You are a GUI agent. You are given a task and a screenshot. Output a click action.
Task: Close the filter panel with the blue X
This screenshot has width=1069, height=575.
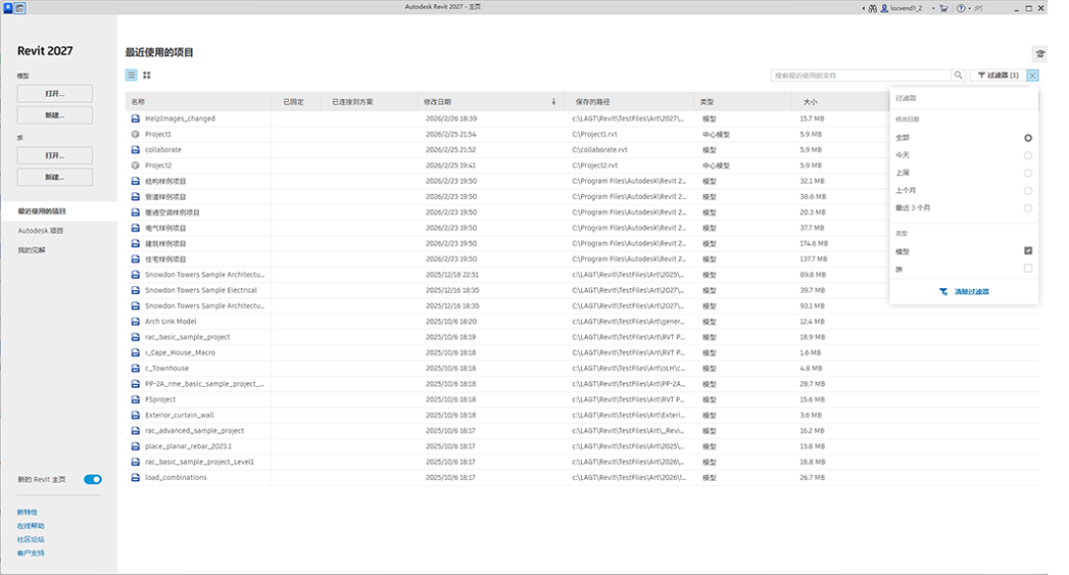point(1032,75)
